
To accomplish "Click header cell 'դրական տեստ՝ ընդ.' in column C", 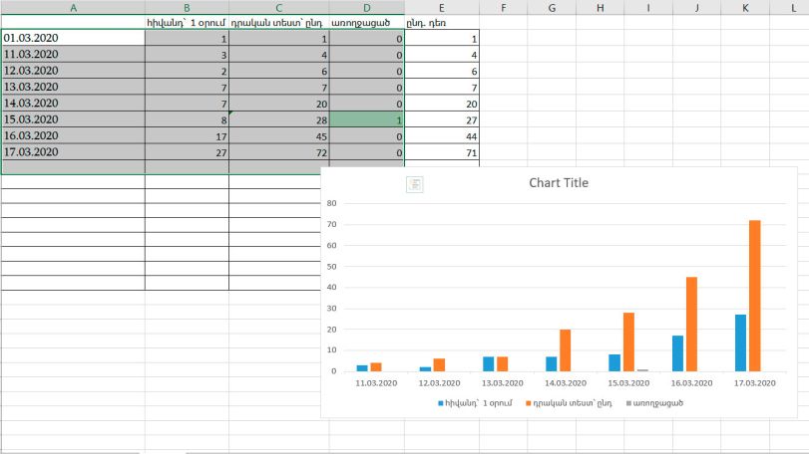I will [x=278, y=23].
